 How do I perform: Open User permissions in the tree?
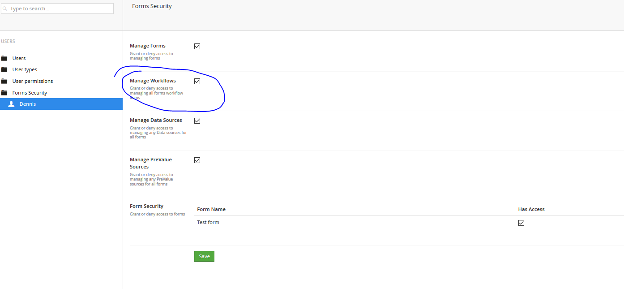(x=33, y=81)
